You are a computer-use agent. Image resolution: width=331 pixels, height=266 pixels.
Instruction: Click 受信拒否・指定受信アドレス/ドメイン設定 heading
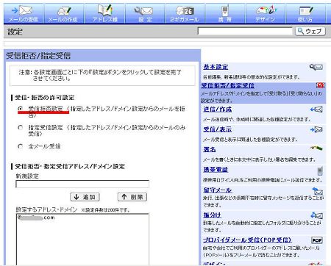(x=70, y=167)
